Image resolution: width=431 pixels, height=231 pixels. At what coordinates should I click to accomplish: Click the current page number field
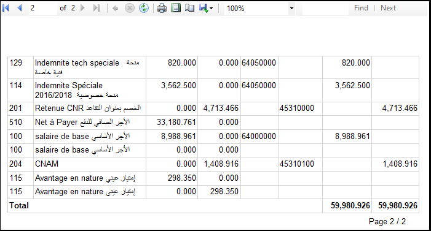click(x=42, y=8)
